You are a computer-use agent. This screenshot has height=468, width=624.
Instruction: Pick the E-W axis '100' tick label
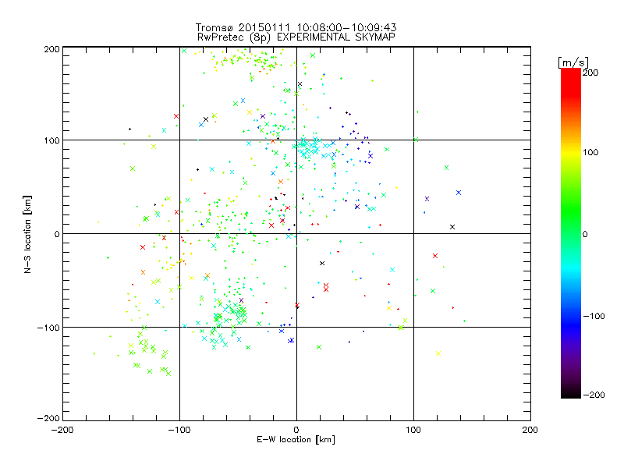413,430
